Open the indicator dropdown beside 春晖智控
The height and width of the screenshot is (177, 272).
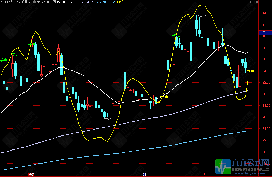click(x=35, y=2)
